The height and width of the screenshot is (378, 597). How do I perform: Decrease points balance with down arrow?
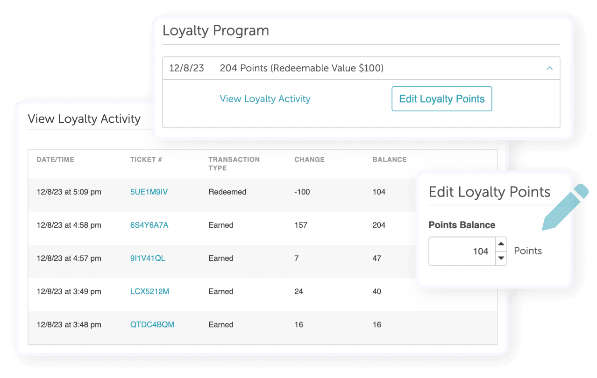tap(501, 258)
